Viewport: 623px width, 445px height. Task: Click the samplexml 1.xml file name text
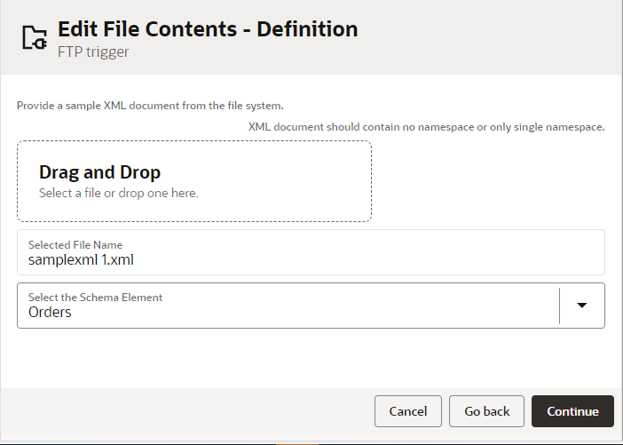pyautogui.click(x=81, y=260)
